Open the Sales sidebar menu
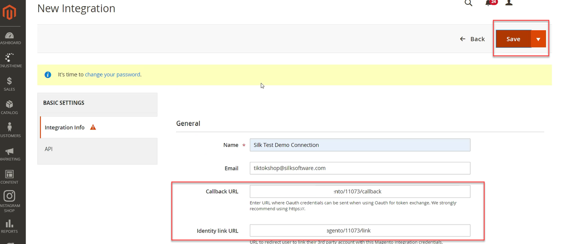Viewport: 562px width, 244px height. [10, 84]
